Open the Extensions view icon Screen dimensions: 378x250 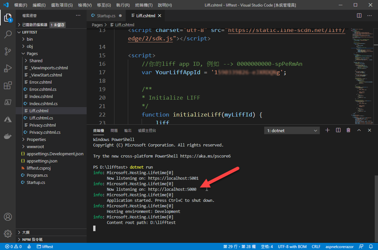[8, 85]
